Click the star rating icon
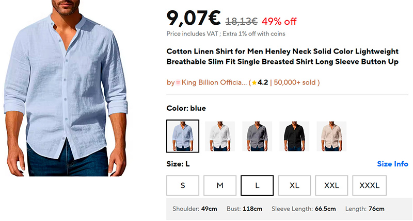The width and height of the screenshot is (413, 221). coord(254,82)
